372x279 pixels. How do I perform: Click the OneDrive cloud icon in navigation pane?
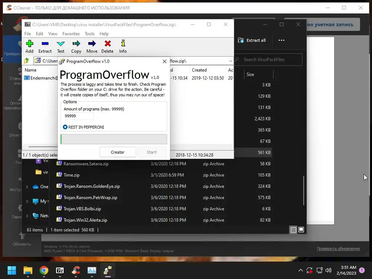(36, 187)
